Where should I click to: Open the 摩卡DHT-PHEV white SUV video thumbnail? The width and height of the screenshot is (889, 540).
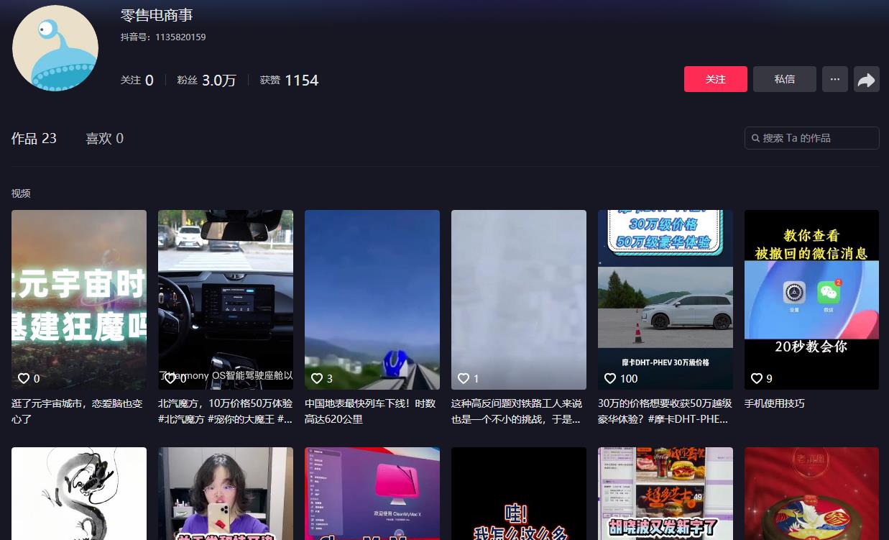point(665,300)
